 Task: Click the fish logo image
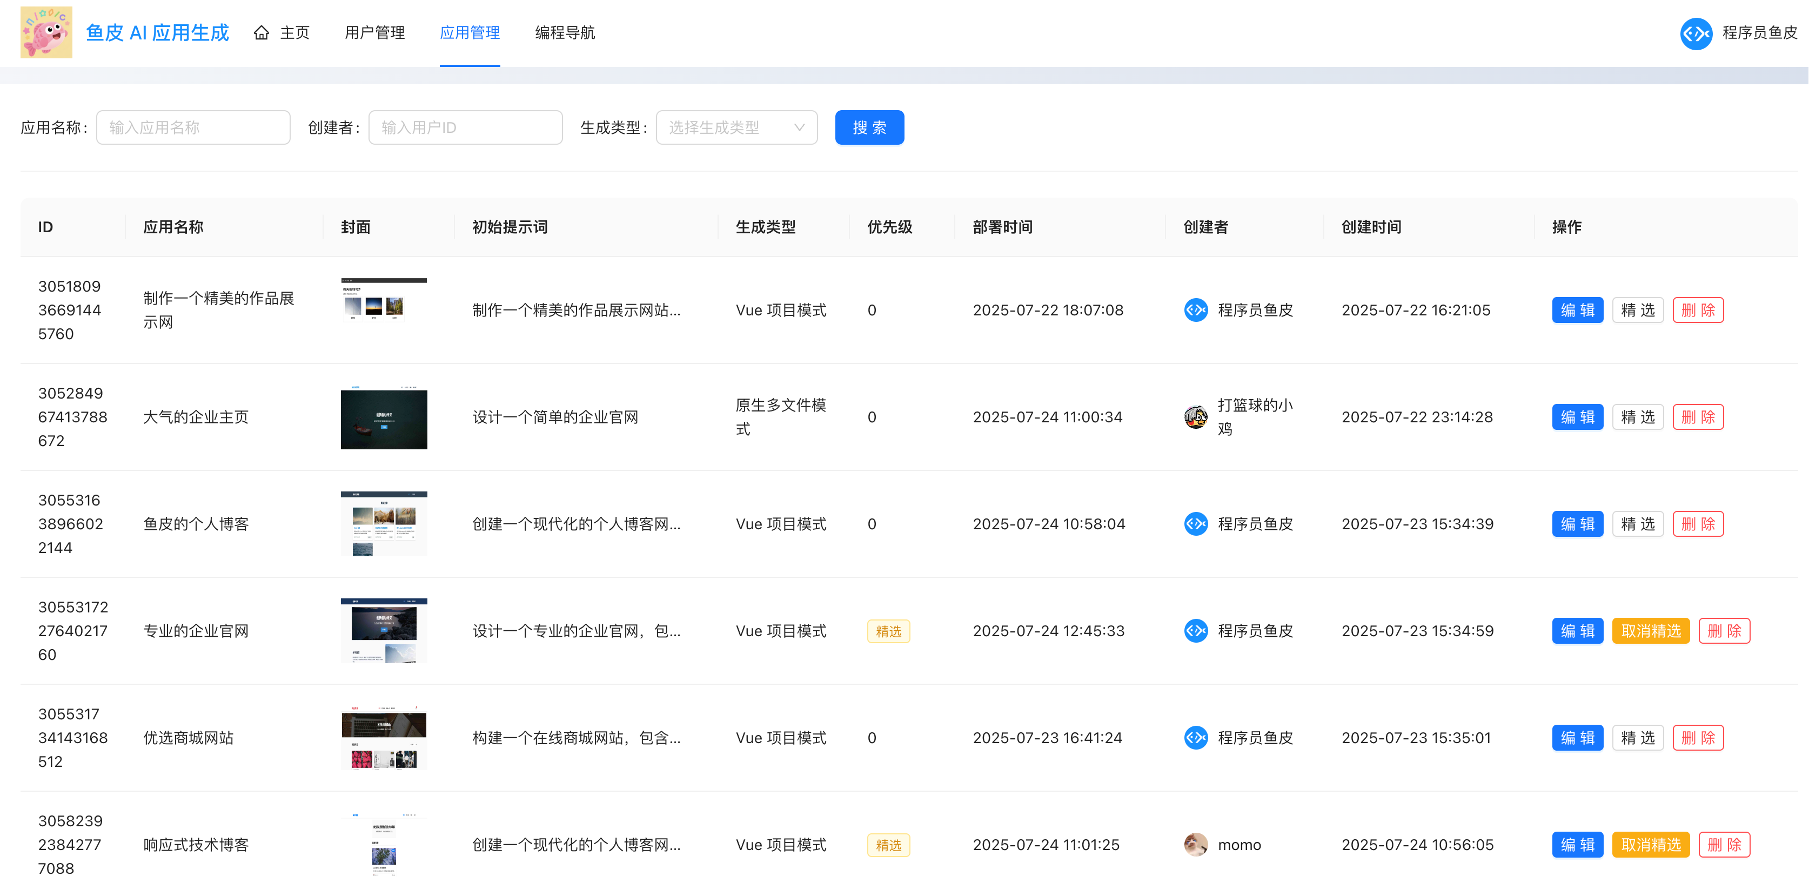46,32
